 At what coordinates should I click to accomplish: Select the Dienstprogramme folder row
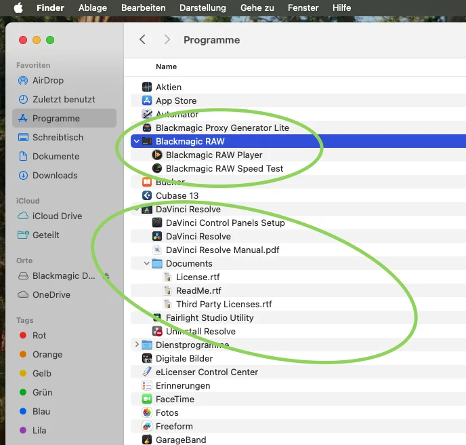[x=299, y=345]
